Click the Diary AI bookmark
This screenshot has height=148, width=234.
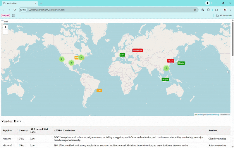point(5,15)
